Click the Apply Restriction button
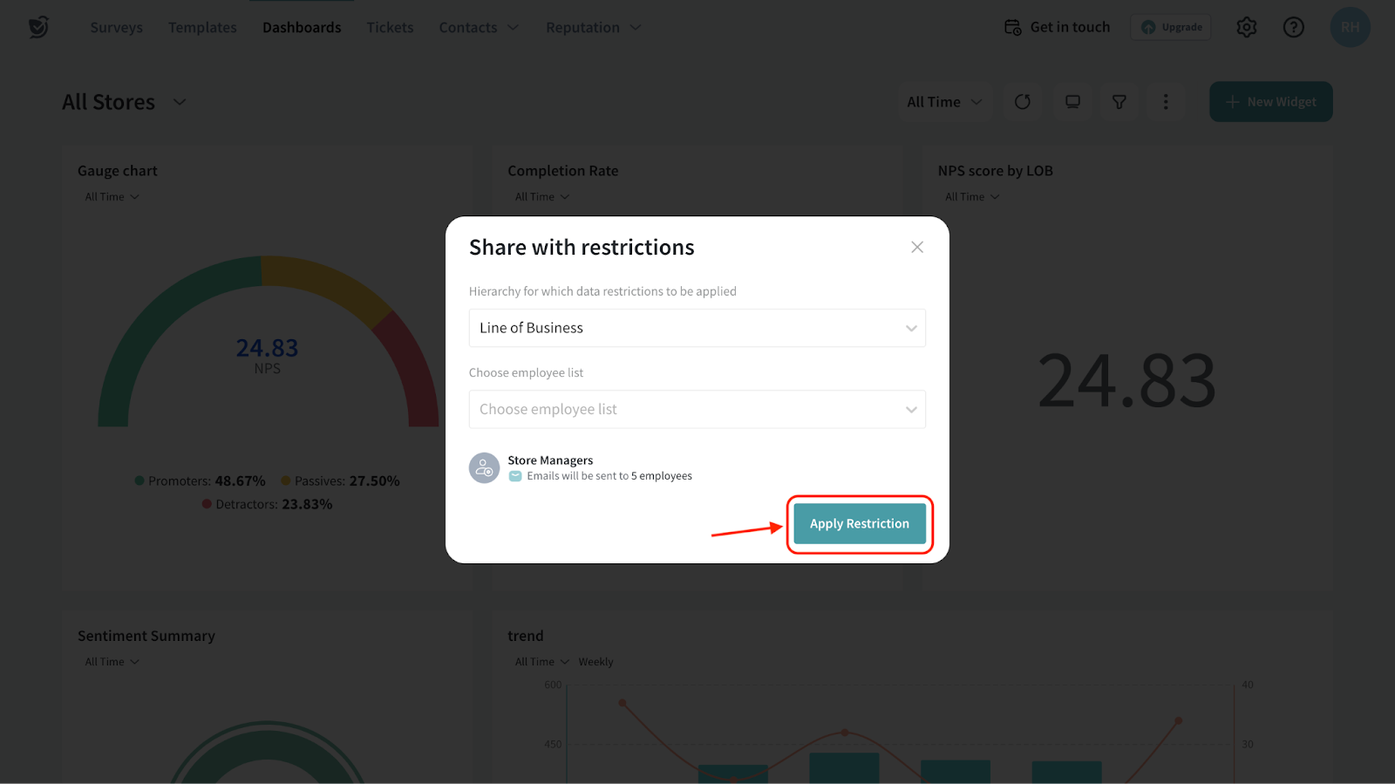Image resolution: width=1395 pixels, height=784 pixels. coord(859,523)
